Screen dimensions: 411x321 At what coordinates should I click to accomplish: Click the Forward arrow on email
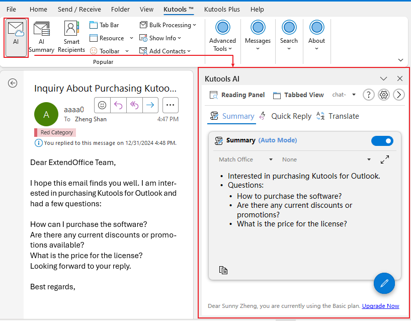pyautogui.click(x=150, y=105)
